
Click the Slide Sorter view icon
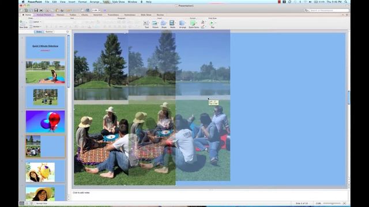(x=27, y=204)
